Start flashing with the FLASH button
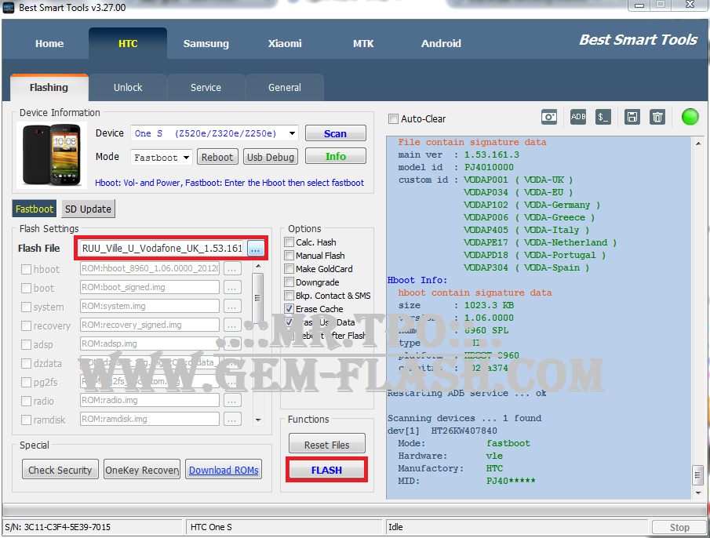The image size is (710, 538). [x=326, y=470]
